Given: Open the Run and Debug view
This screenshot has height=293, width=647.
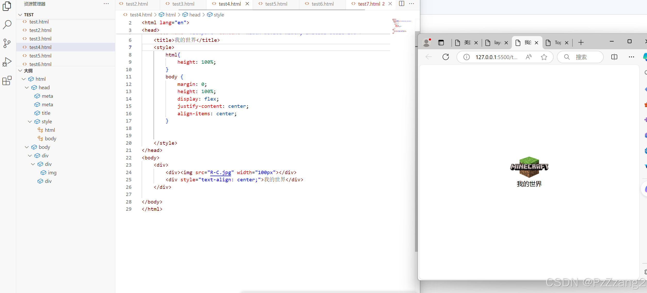Looking at the screenshot, I should (7, 62).
